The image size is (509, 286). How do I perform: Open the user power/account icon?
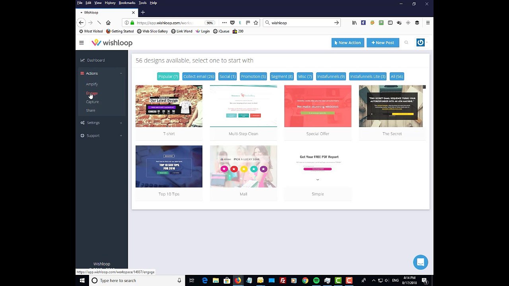[420, 43]
